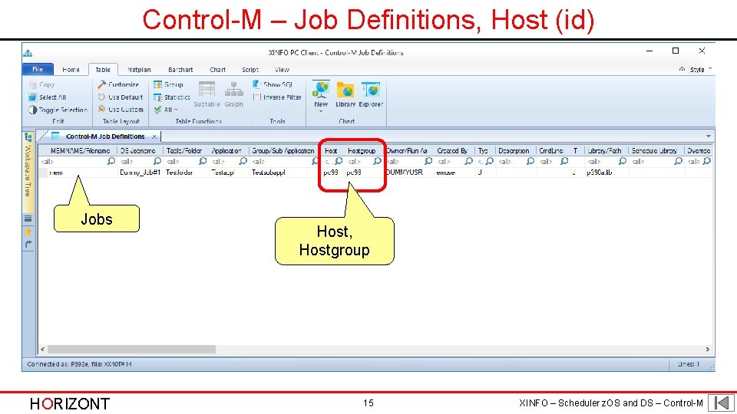737x414 pixels.
Task: Click the search icon in Created By filter
Action: [468, 161]
